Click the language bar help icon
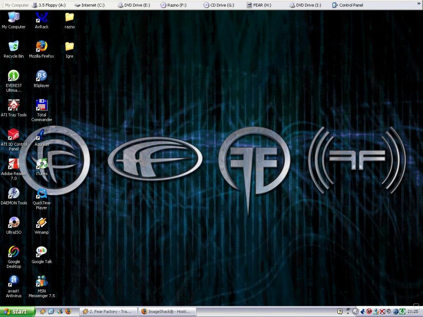The image size is (423, 317). [x=340, y=312]
